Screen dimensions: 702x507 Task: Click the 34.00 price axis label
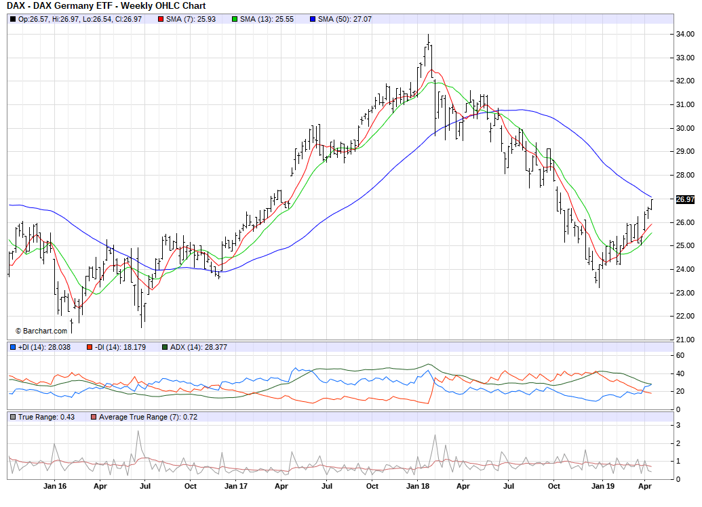[x=684, y=34]
